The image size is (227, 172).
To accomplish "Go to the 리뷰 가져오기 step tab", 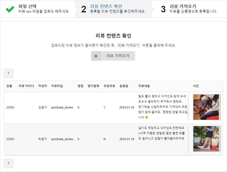I will click(x=189, y=9).
